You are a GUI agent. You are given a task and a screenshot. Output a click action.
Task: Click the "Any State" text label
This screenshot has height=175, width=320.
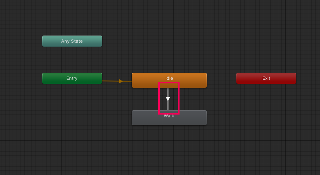72,41
